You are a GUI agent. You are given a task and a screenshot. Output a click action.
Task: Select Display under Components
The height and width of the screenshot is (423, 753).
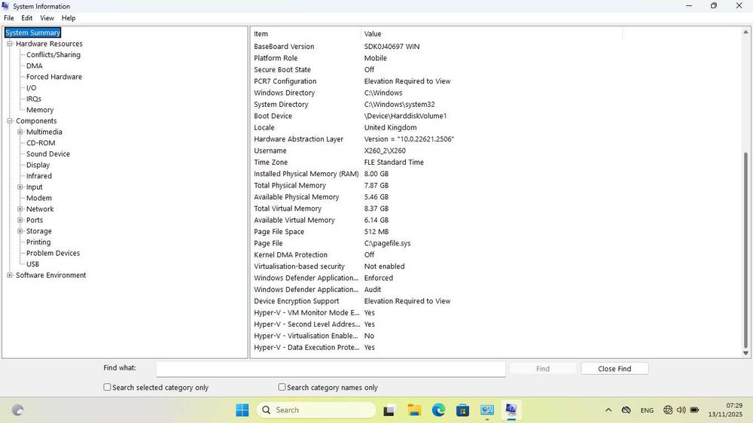click(38, 165)
